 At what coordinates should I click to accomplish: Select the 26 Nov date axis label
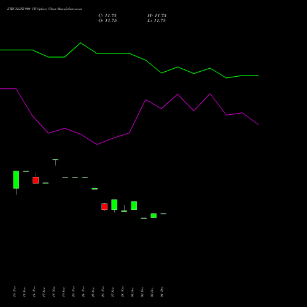103,292
